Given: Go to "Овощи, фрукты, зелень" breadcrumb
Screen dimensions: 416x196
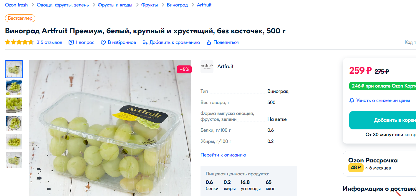Looking at the screenshot, I should pyautogui.click(x=63, y=5).
